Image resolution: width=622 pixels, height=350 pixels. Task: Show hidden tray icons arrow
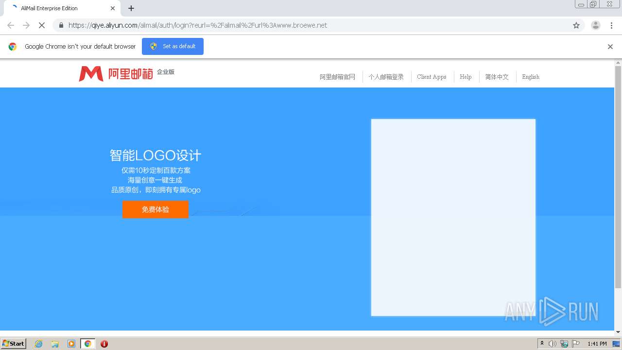pyautogui.click(x=542, y=343)
